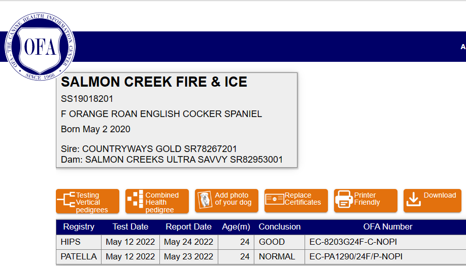Click the Registry column header

pos(79,226)
